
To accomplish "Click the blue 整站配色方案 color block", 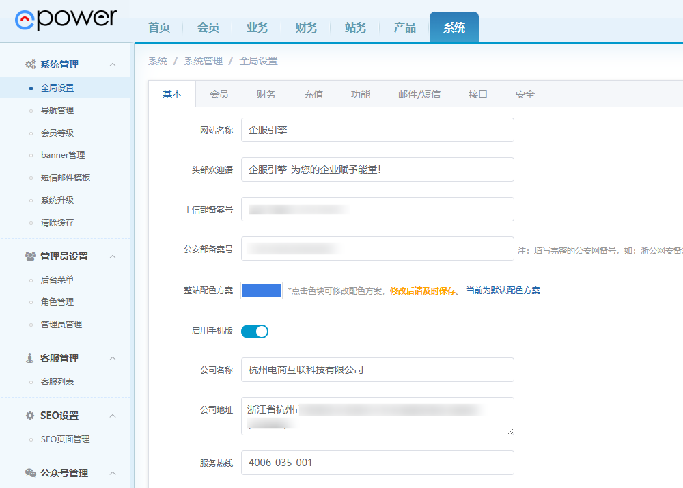I will [x=262, y=290].
